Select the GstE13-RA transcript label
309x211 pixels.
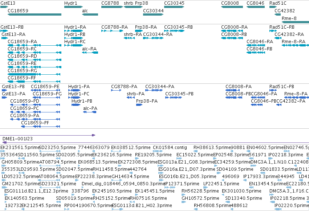point(13,34)
